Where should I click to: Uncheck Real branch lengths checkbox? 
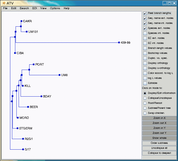145,13
